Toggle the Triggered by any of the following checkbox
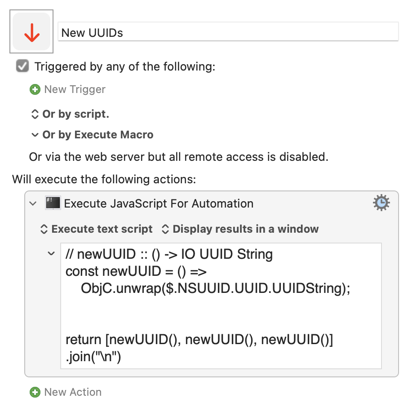This screenshot has height=407, width=408. pyautogui.click(x=22, y=66)
